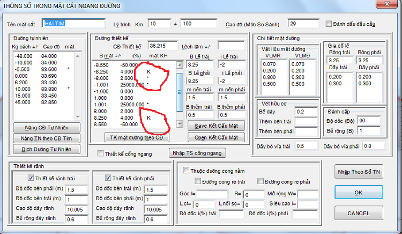Click 'Bề dày' field in Vét hữu cơ
The image size is (402, 234).
pyautogui.click(x=307, y=112)
